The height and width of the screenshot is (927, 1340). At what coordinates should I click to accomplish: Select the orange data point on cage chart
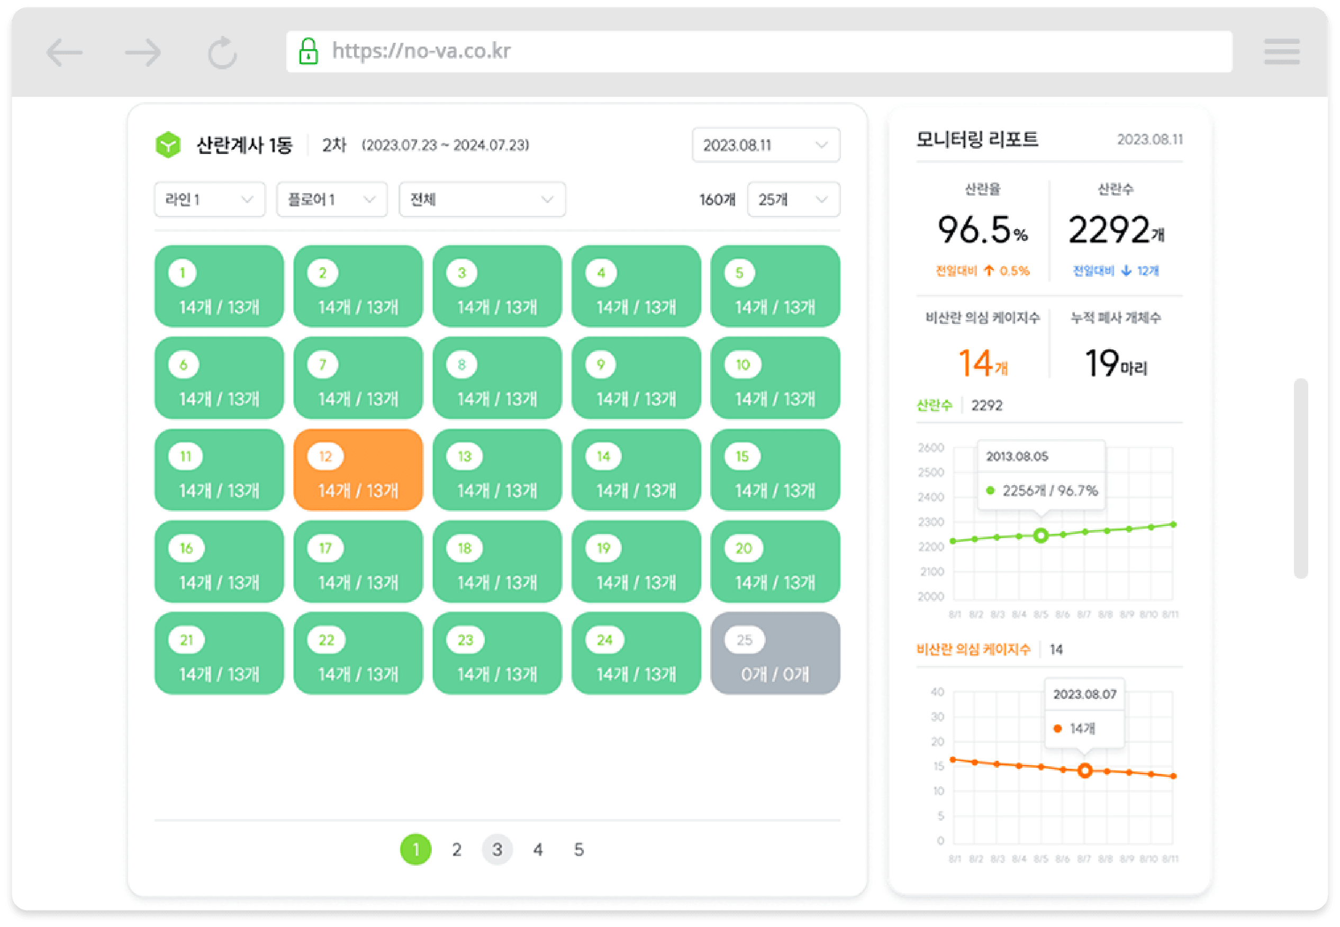pos(1084,771)
